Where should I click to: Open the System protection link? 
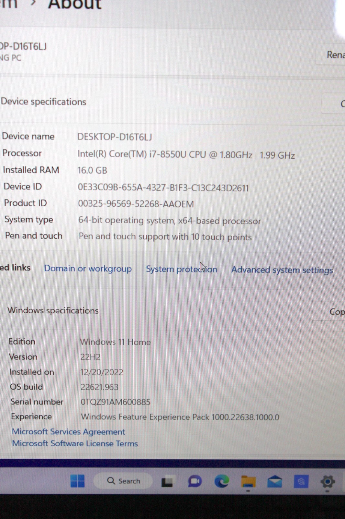[182, 269]
